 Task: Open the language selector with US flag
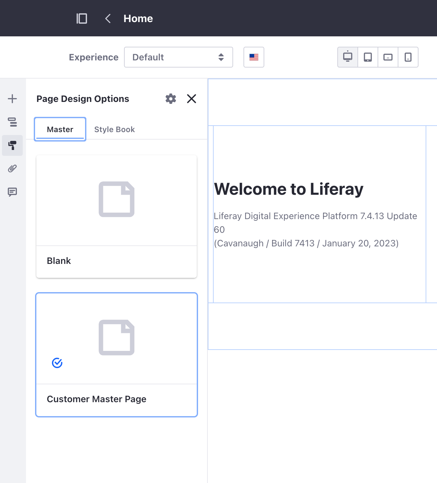(x=254, y=57)
